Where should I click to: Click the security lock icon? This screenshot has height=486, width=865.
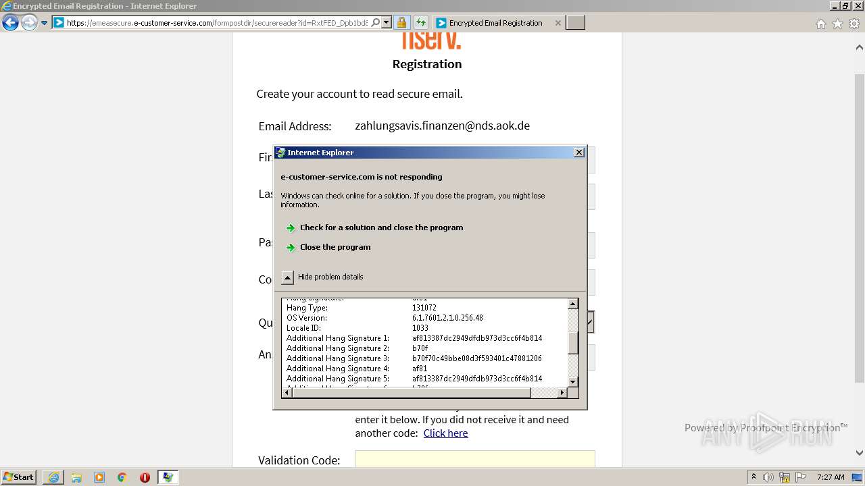(401, 23)
